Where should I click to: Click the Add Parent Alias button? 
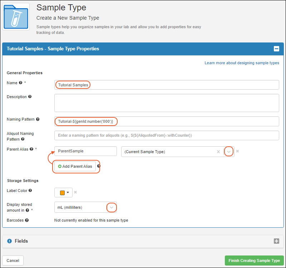point(75,166)
